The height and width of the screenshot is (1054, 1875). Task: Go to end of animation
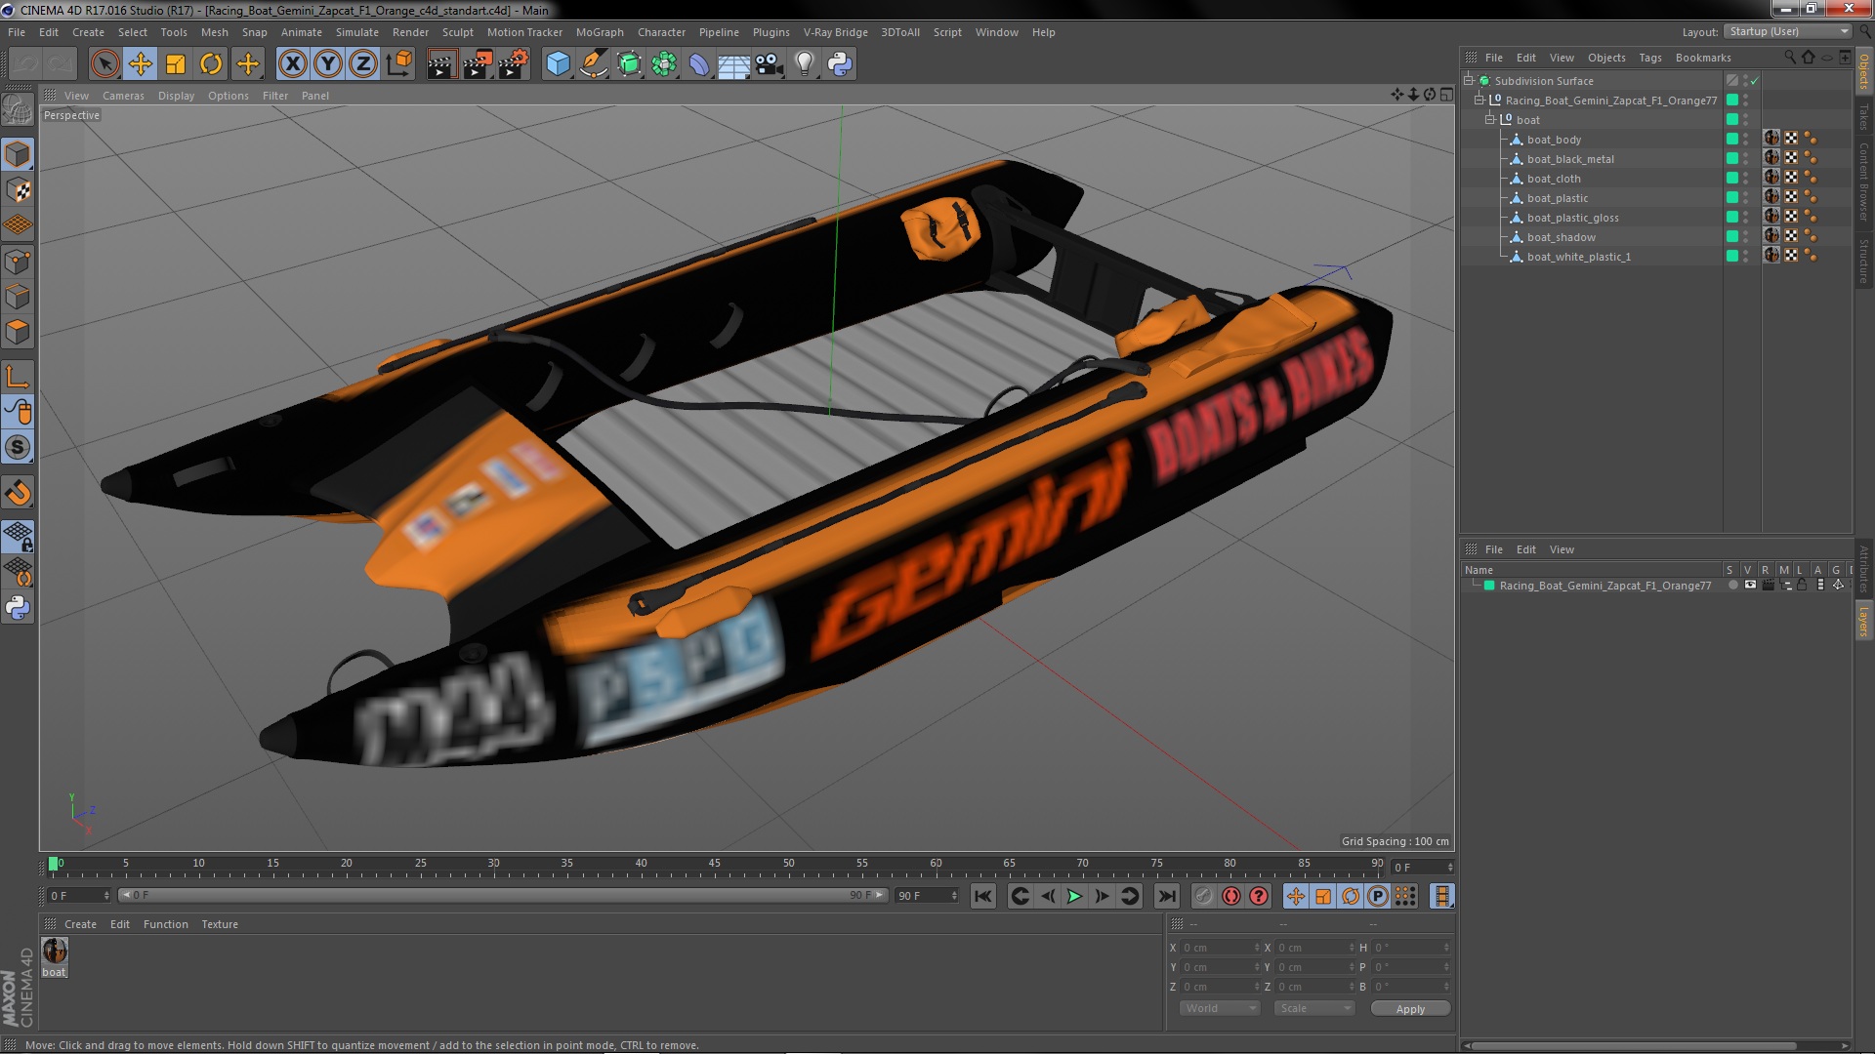click(1166, 896)
